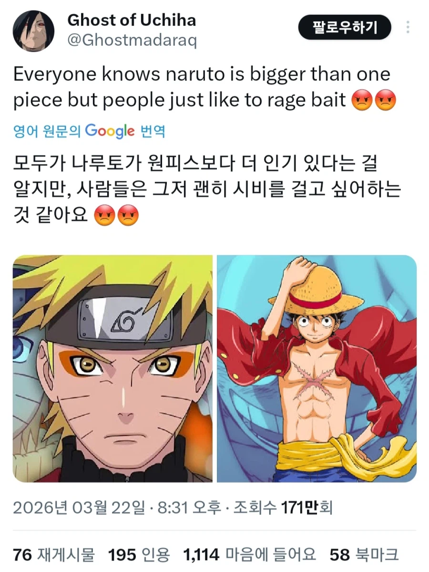
Task: Click the Google logo in translation label
Action: point(110,131)
